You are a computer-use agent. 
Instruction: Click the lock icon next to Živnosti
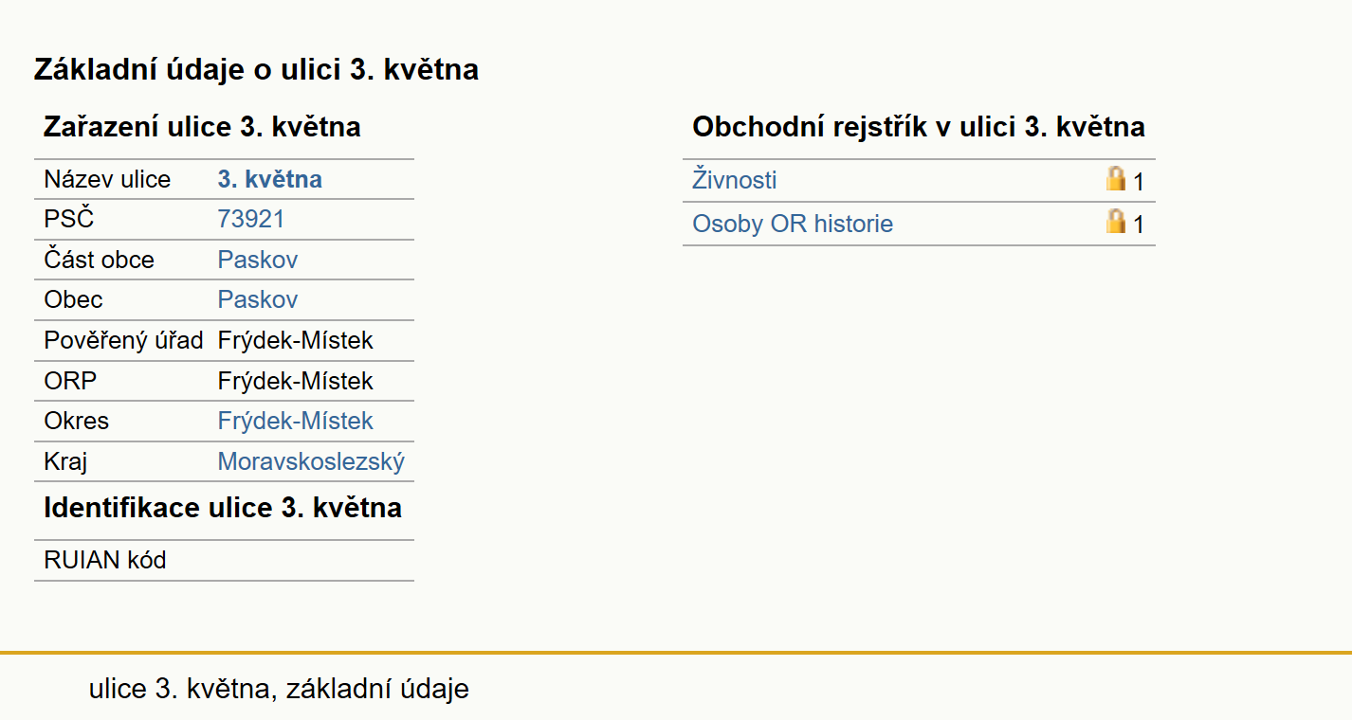pos(1116,179)
